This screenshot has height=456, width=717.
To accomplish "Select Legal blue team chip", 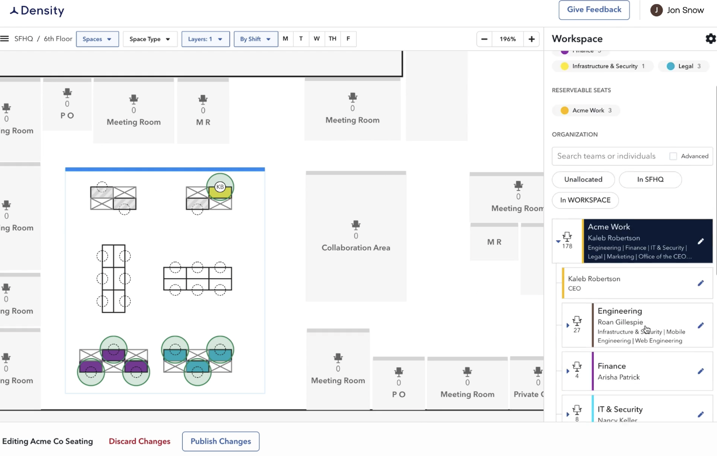I will coord(683,66).
